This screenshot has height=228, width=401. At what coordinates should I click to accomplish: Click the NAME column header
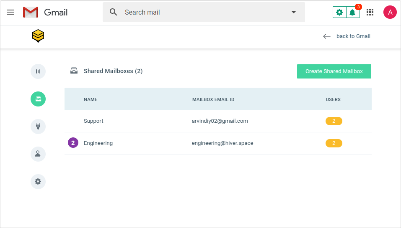(x=91, y=99)
